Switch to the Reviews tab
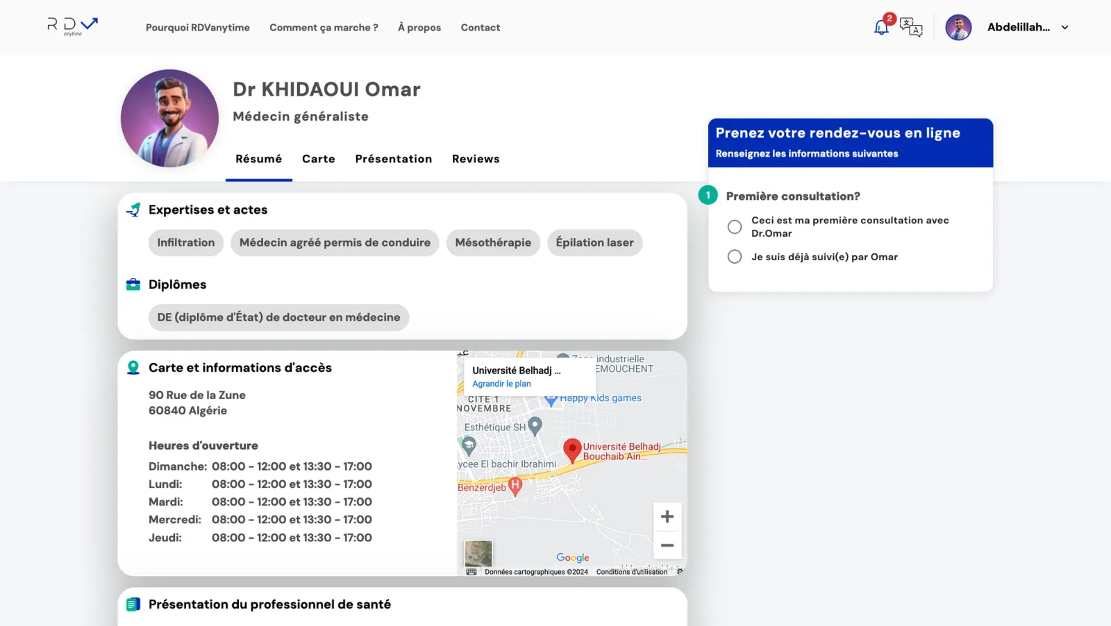 pos(476,159)
